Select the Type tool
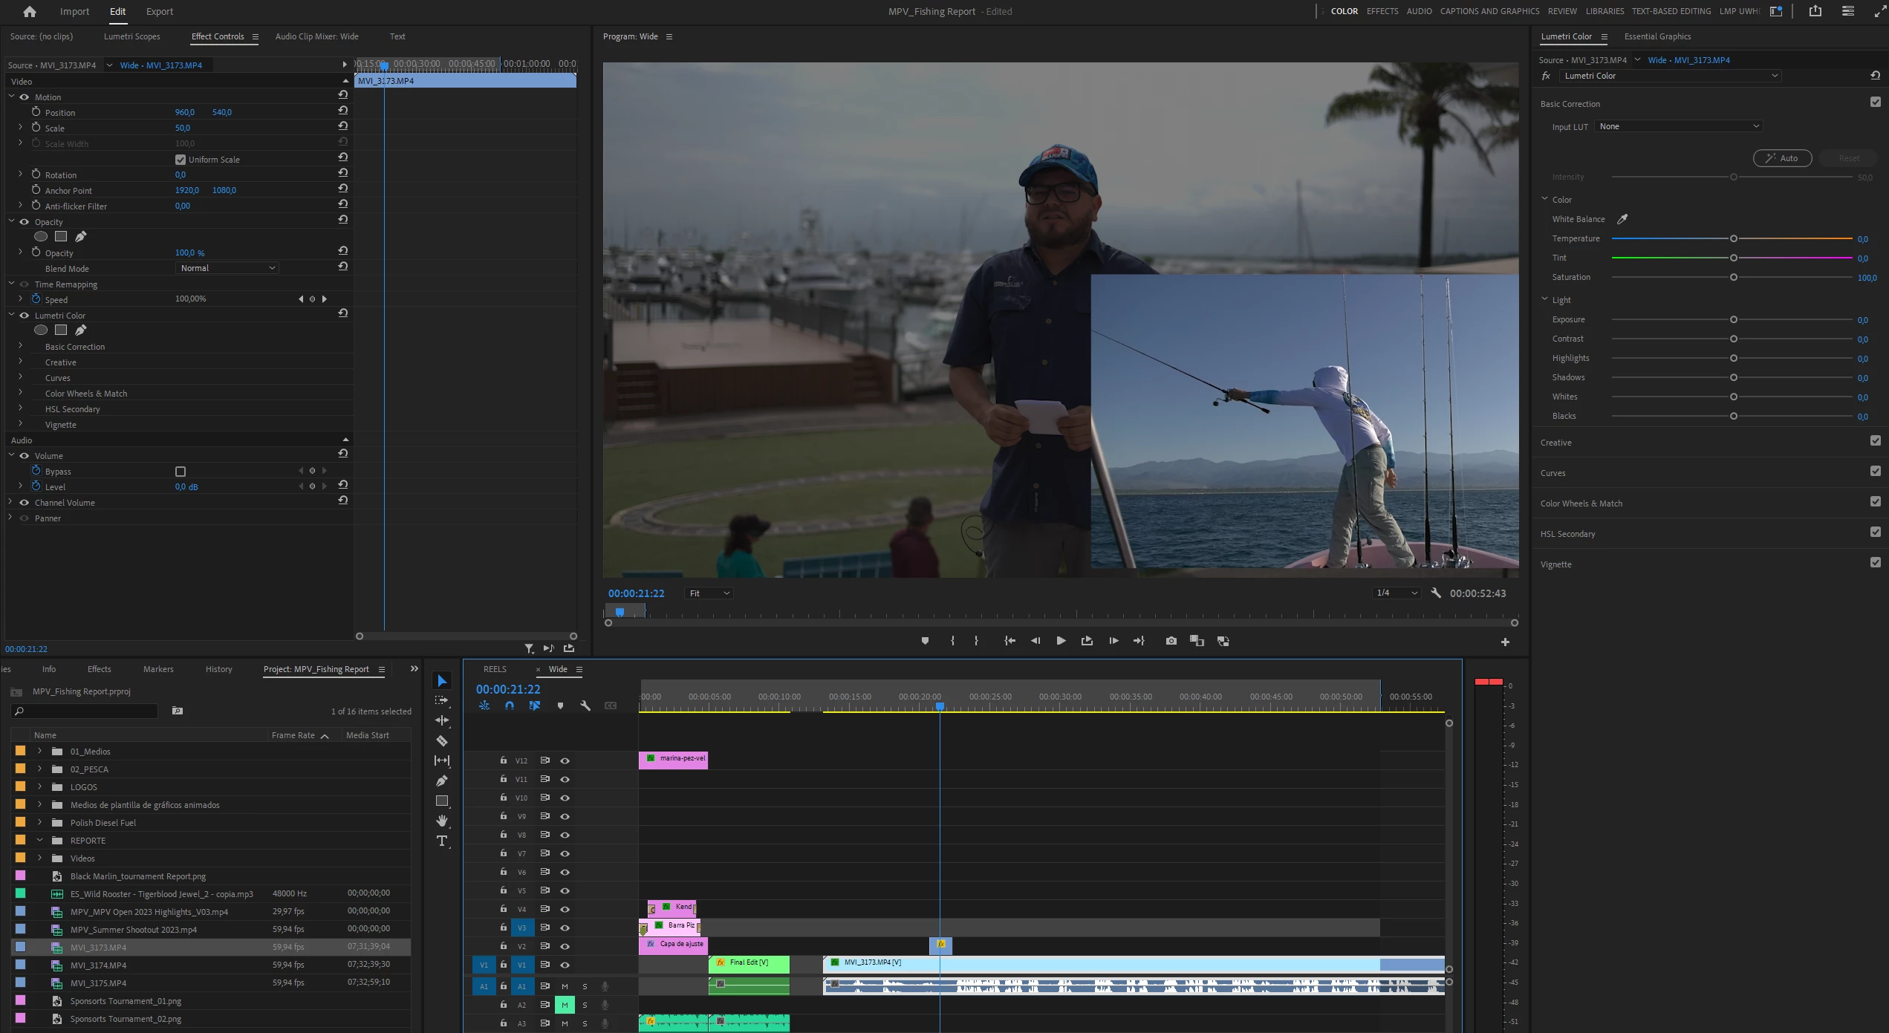This screenshot has height=1033, width=1889. tap(442, 841)
